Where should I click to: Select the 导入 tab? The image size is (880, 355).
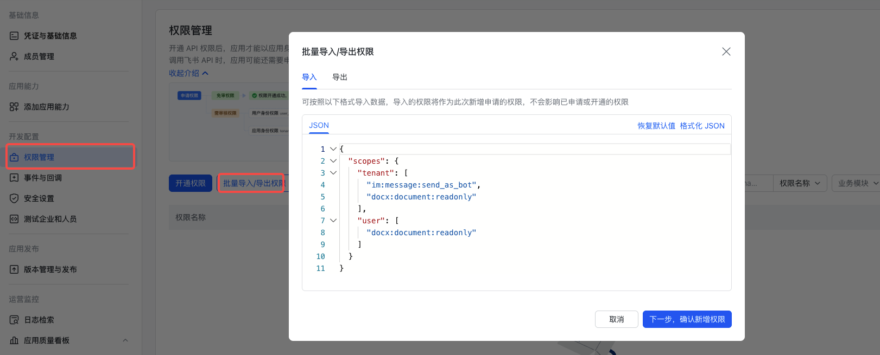click(309, 77)
